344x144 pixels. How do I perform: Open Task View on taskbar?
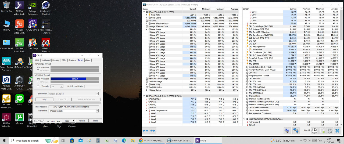click(63, 140)
